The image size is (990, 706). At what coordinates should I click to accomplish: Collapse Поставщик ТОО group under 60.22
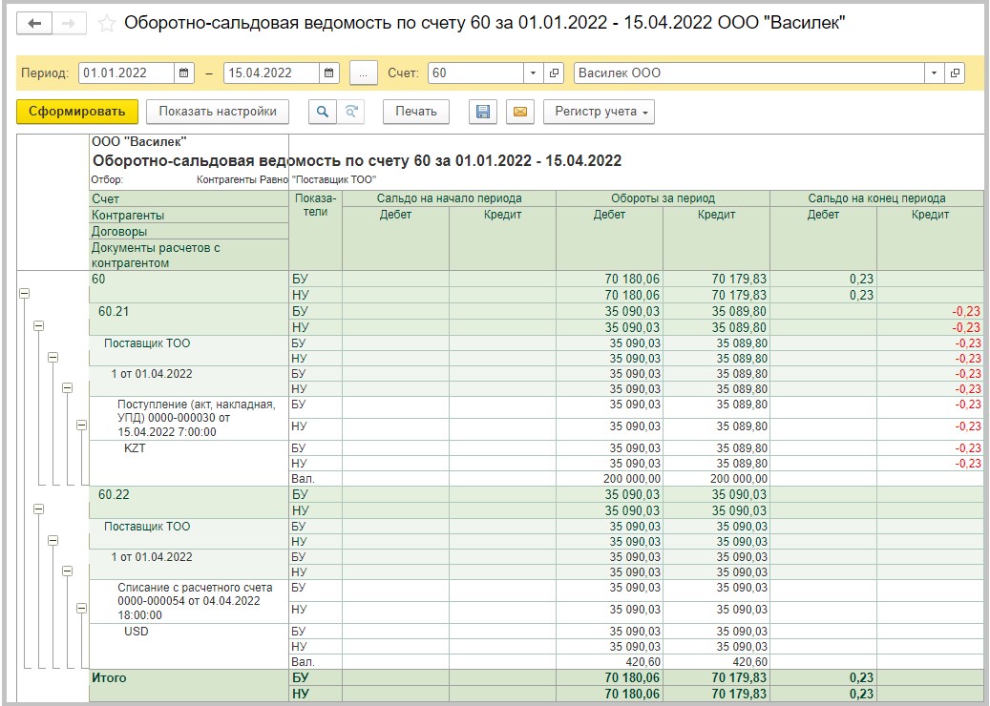pos(53,540)
